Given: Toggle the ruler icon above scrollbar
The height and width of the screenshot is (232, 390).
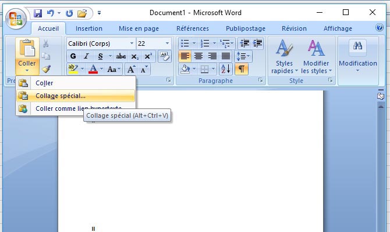Looking at the screenshot, I should pos(381,96).
